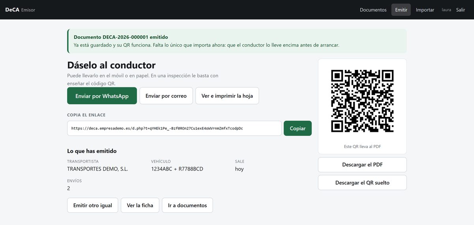This screenshot has height=225, width=474.
Task: Open Ver e imprimir la hoja
Action: (227, 96)
